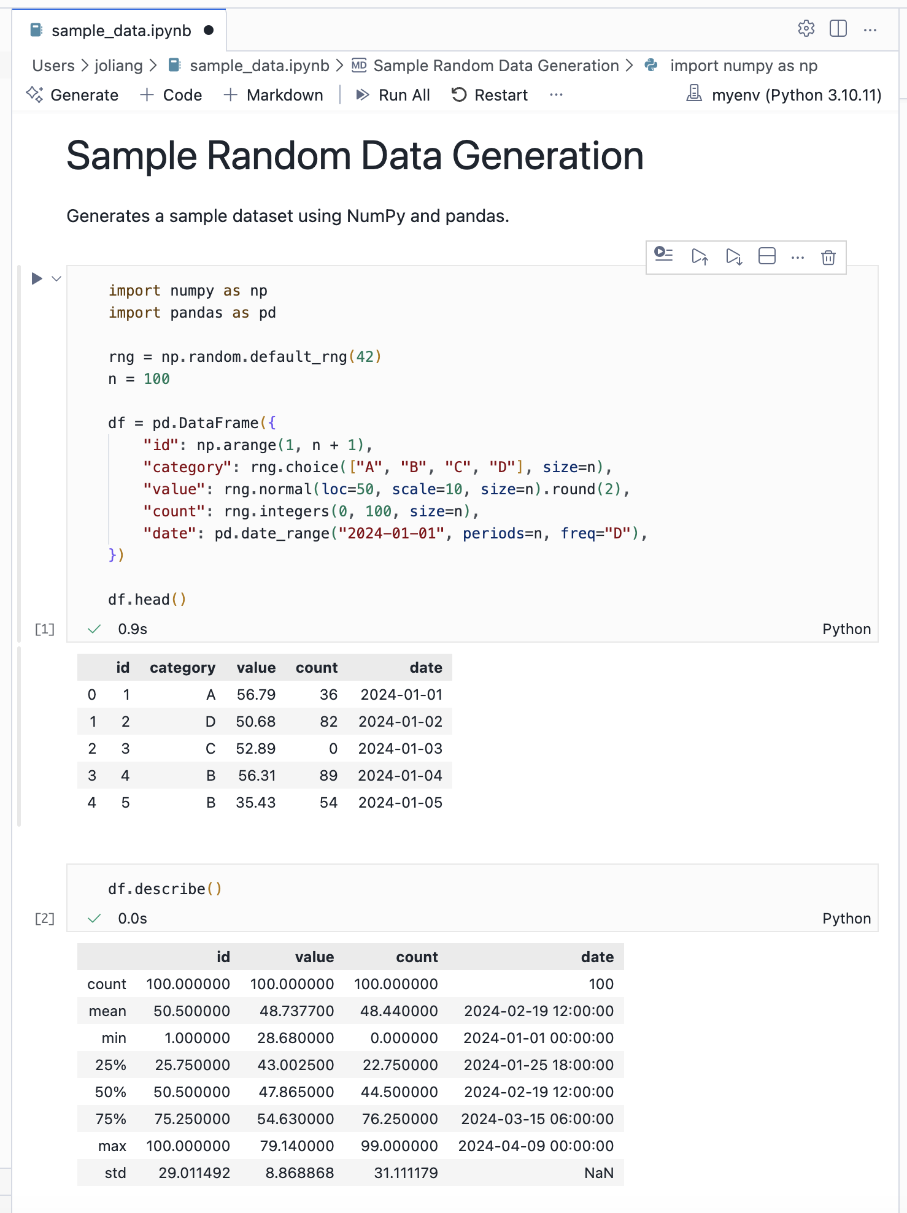The height and width of the screenshot is (1213, 907).
Task: Execute Above Cells icon
Action: [700, 256]
